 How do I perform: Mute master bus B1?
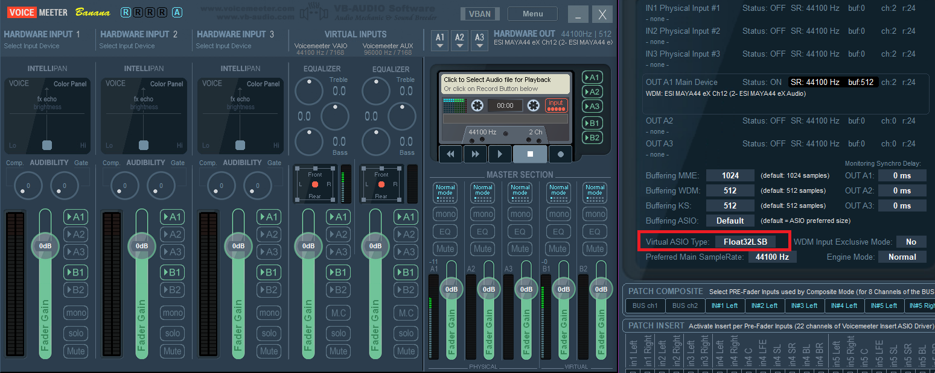(558, 248)
